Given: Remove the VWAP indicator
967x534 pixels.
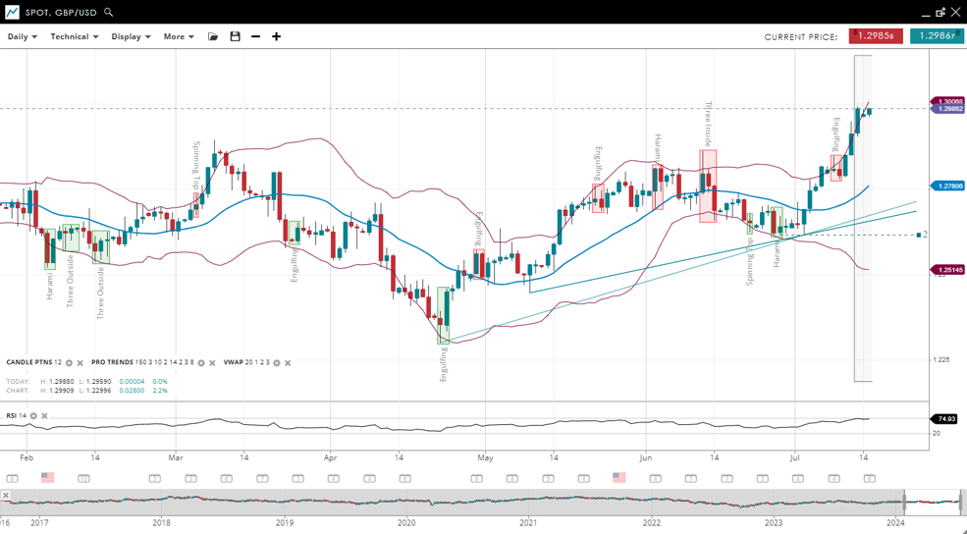Looking at the screenshot, I should pyautogui.click(x=288, y=363).
